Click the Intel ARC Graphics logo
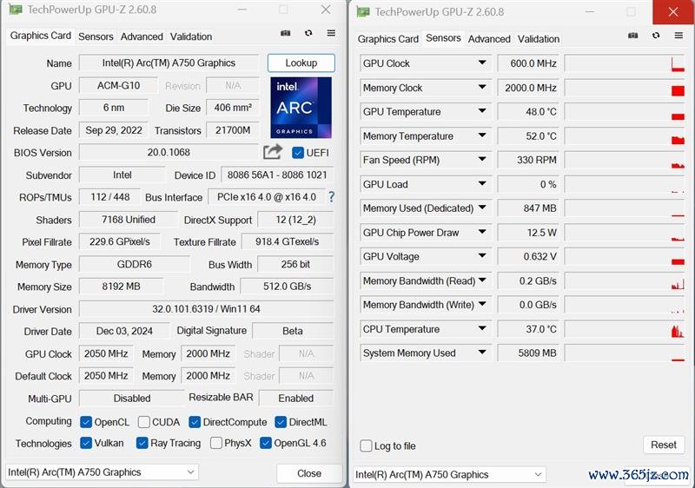The height and width of the screenshot is (488, 695). pyautogui.click(x=301, y=108)
